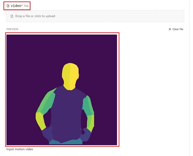Image resolution: width=193 pixels, height=156 pixels.
Task: Click the "Clear file" button
Action: 176,29
